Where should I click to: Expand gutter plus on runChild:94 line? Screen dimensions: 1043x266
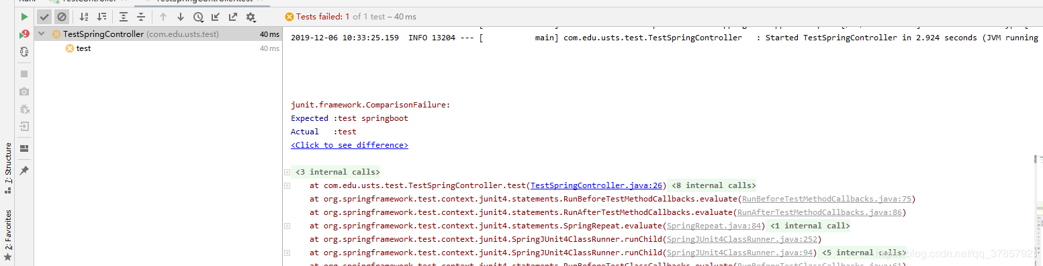(287, 253)
